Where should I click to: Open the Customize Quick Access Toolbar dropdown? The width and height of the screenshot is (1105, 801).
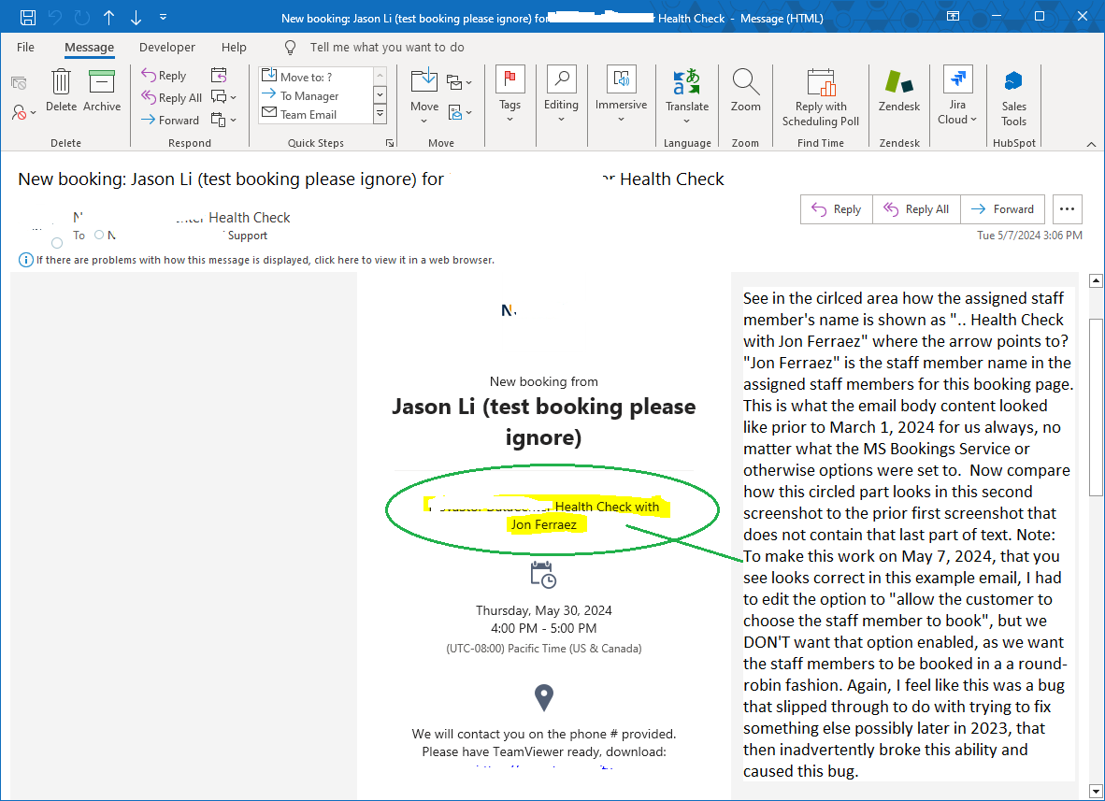[163, 17]
